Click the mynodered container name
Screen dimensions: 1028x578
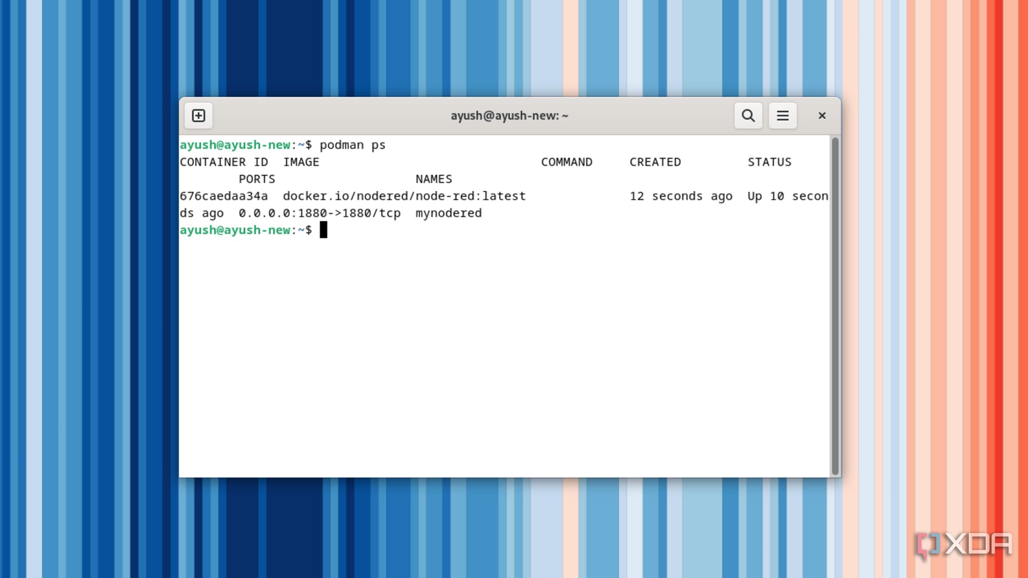pyautogui.click(x=448, y=213)
